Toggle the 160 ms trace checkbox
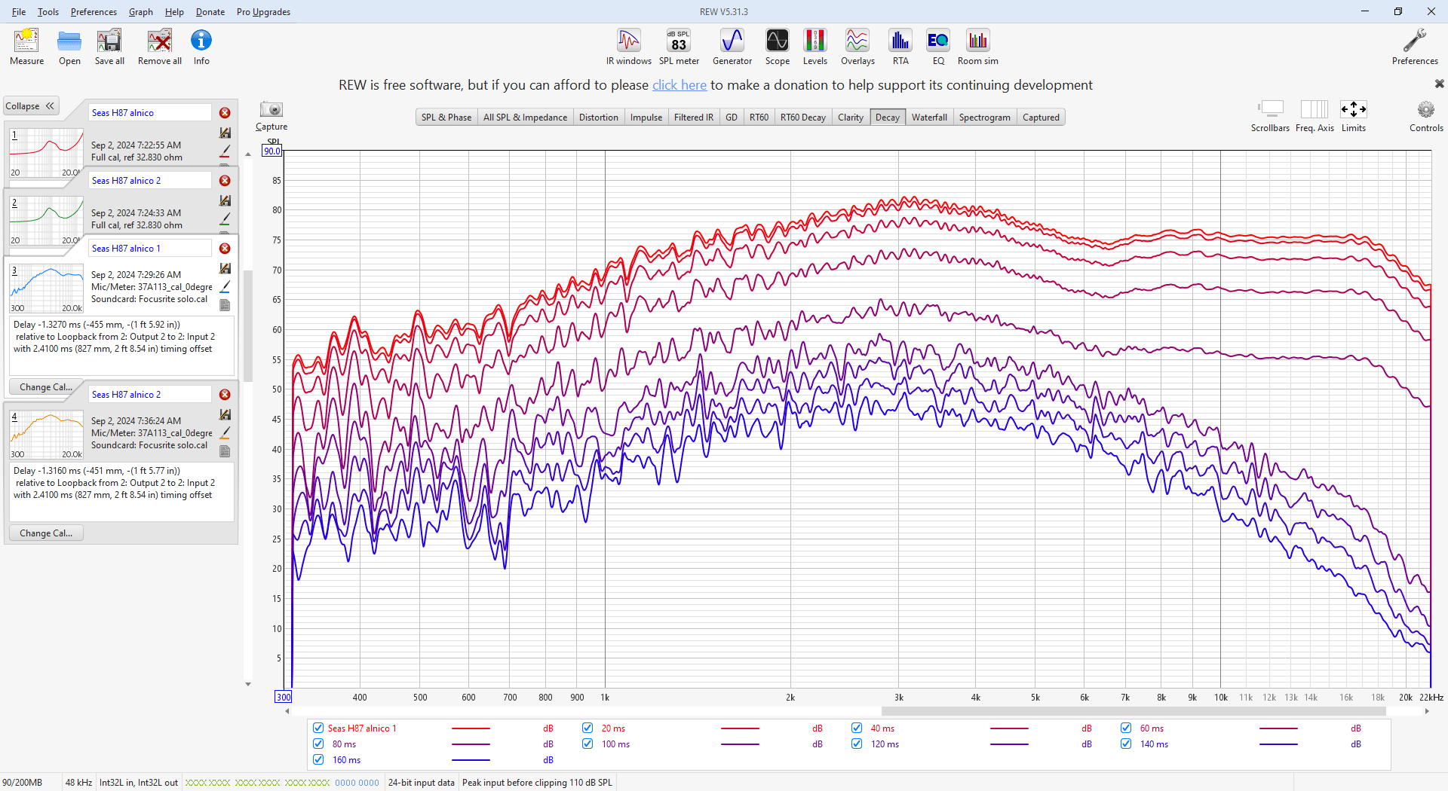The image size is (1448, 791). click(318, 759)
